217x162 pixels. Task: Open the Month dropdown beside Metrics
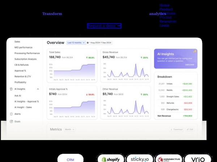[69, 129]
